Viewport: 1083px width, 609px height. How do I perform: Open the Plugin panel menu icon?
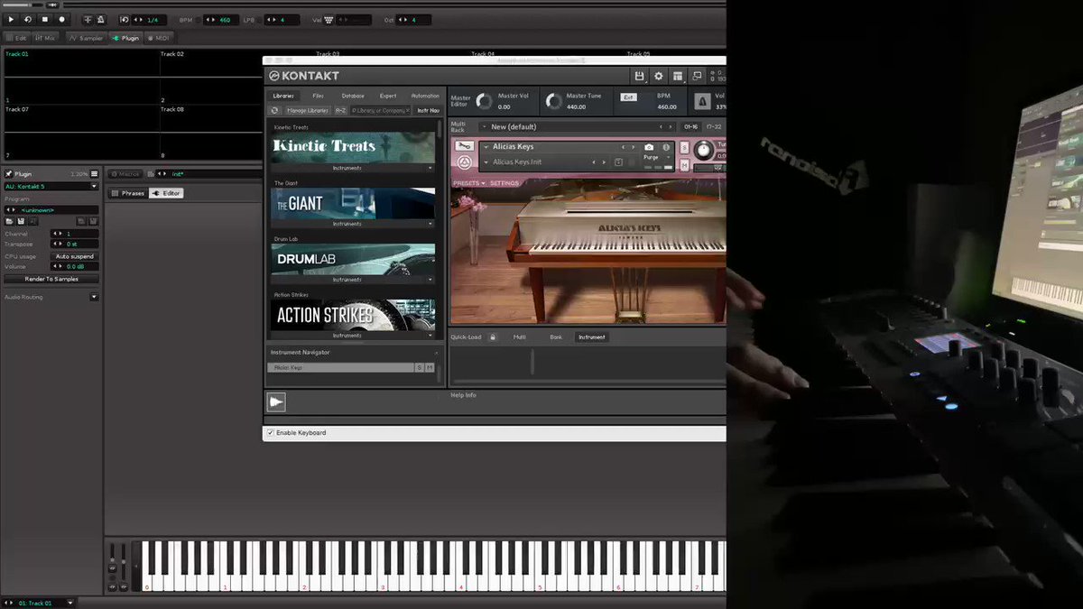94,173
